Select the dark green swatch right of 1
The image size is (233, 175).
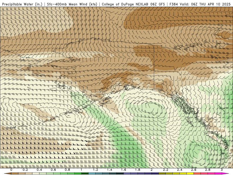[x=85, y=174]
